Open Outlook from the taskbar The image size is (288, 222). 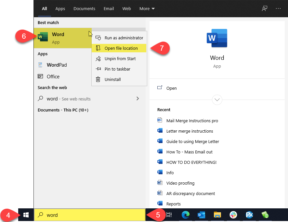click(x=201, y=215)
